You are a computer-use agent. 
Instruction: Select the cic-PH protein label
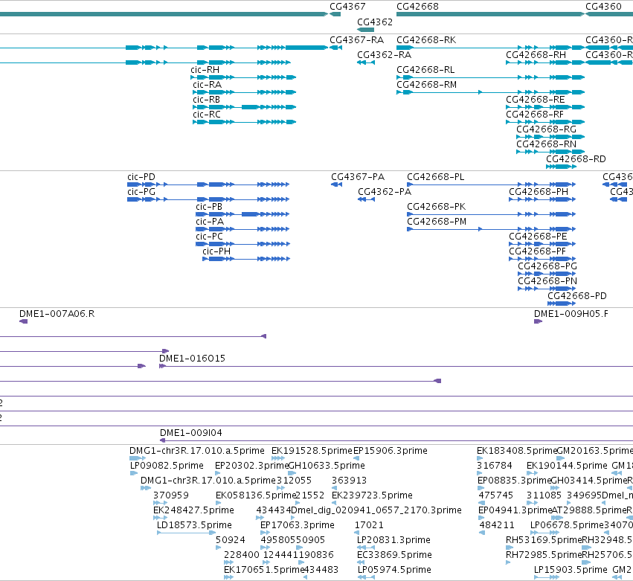(216, 251)
